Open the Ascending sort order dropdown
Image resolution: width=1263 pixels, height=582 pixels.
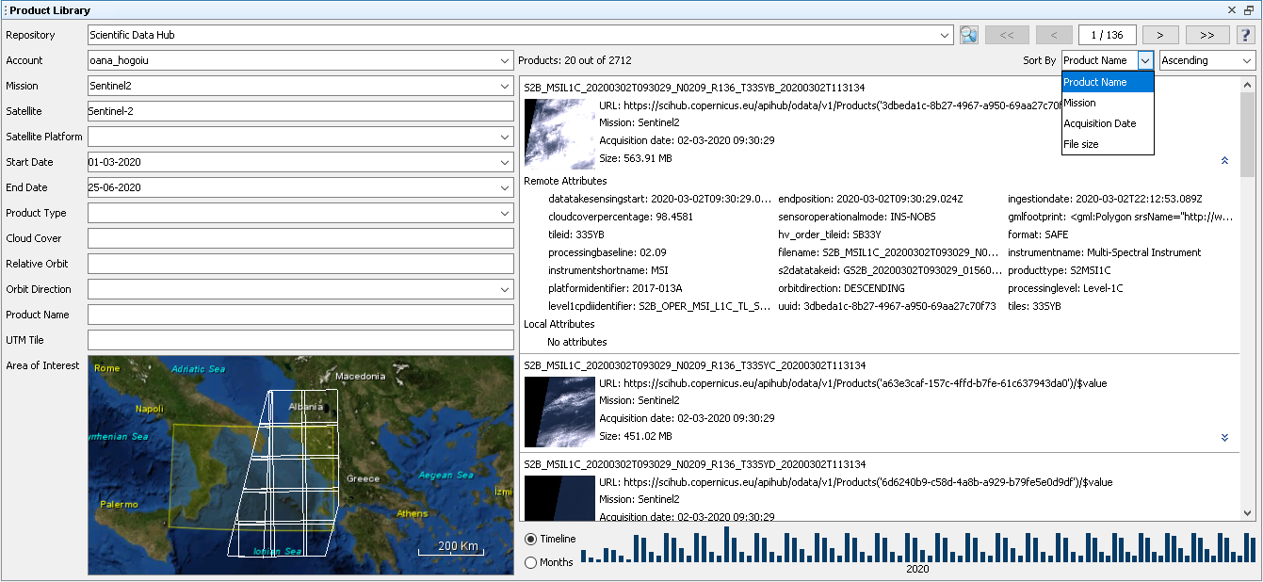(1207, 60)
